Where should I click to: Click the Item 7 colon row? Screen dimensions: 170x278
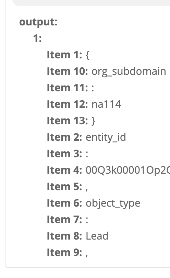point(68,220)
